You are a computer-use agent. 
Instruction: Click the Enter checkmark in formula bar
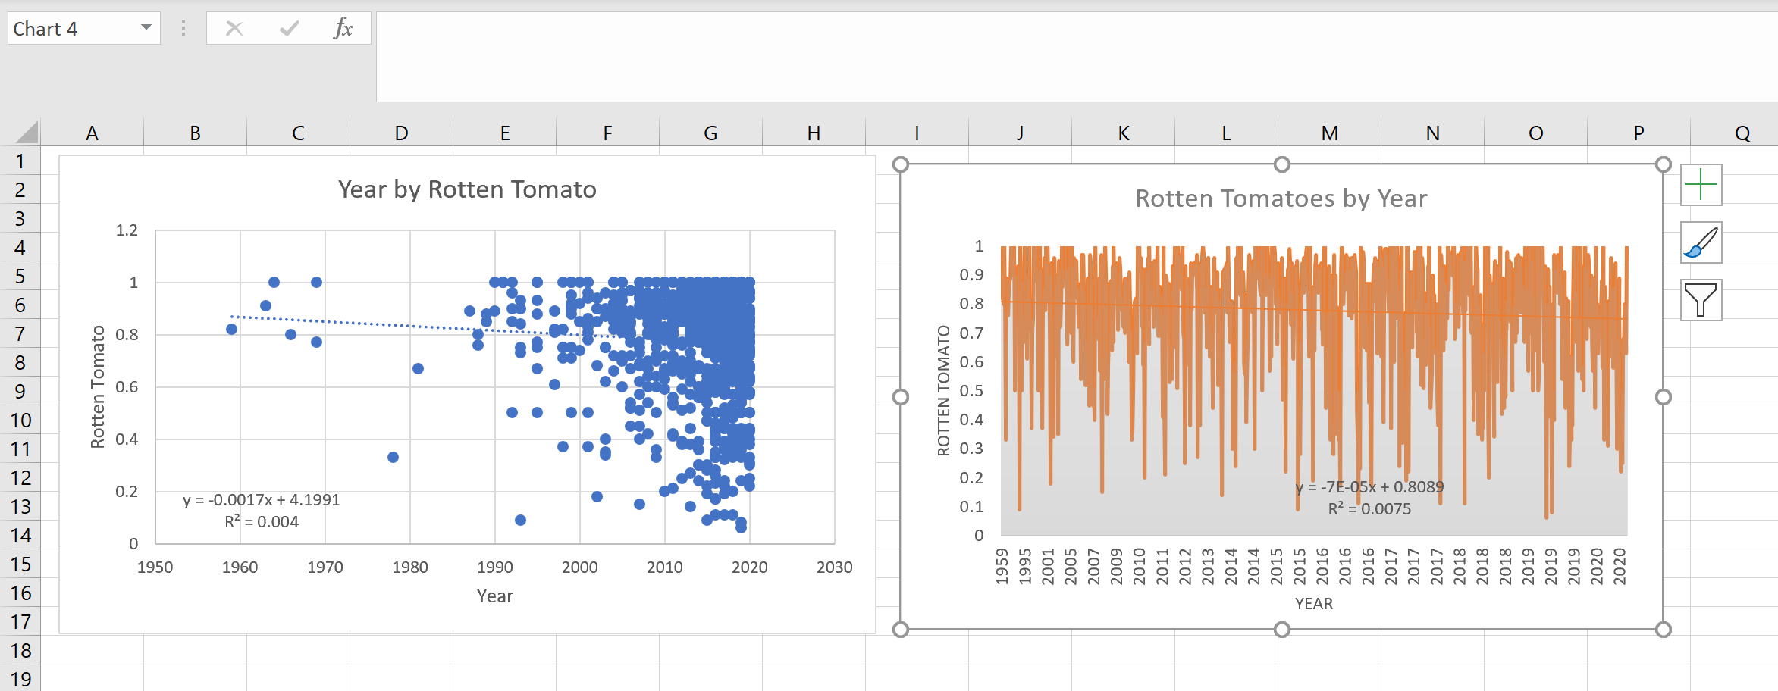pyautogui.click(x=289, y=29)
